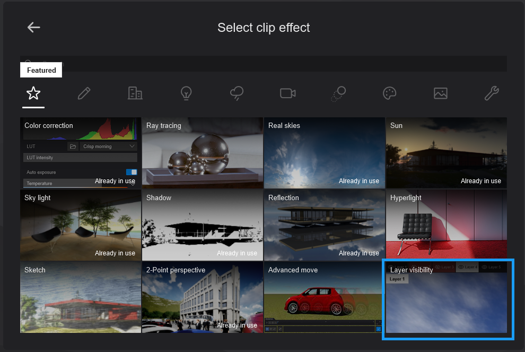Select the Ray tracing effect

click(x=203, y=153)
